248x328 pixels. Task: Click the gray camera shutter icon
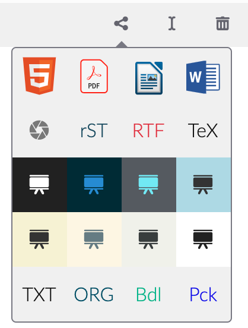[39, 130]
